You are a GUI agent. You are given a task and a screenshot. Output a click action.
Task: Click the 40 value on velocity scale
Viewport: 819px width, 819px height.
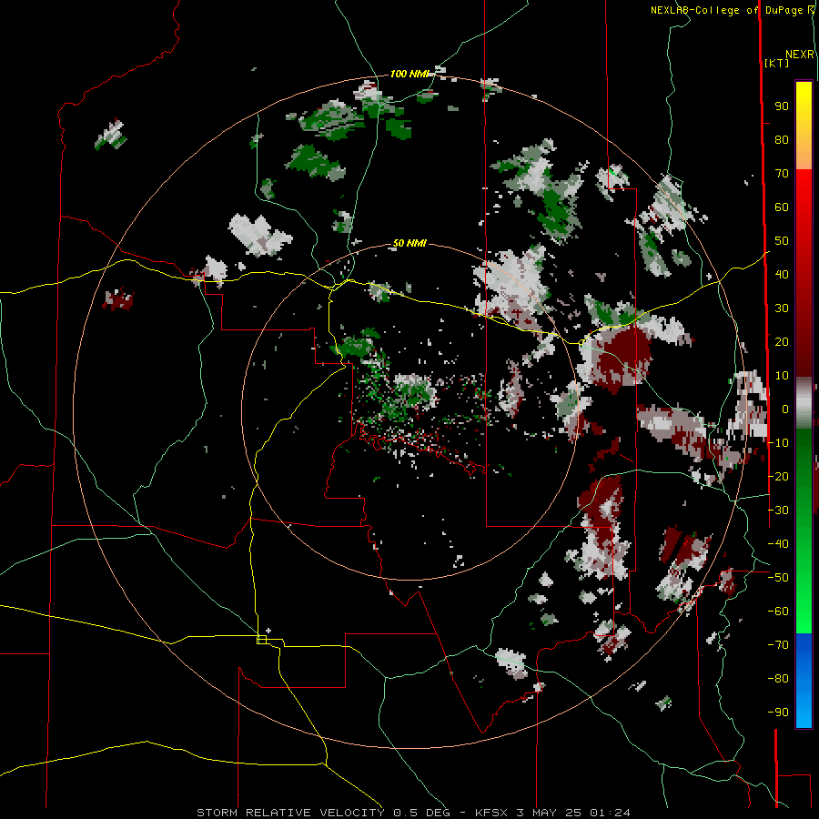tap(782, 274)
